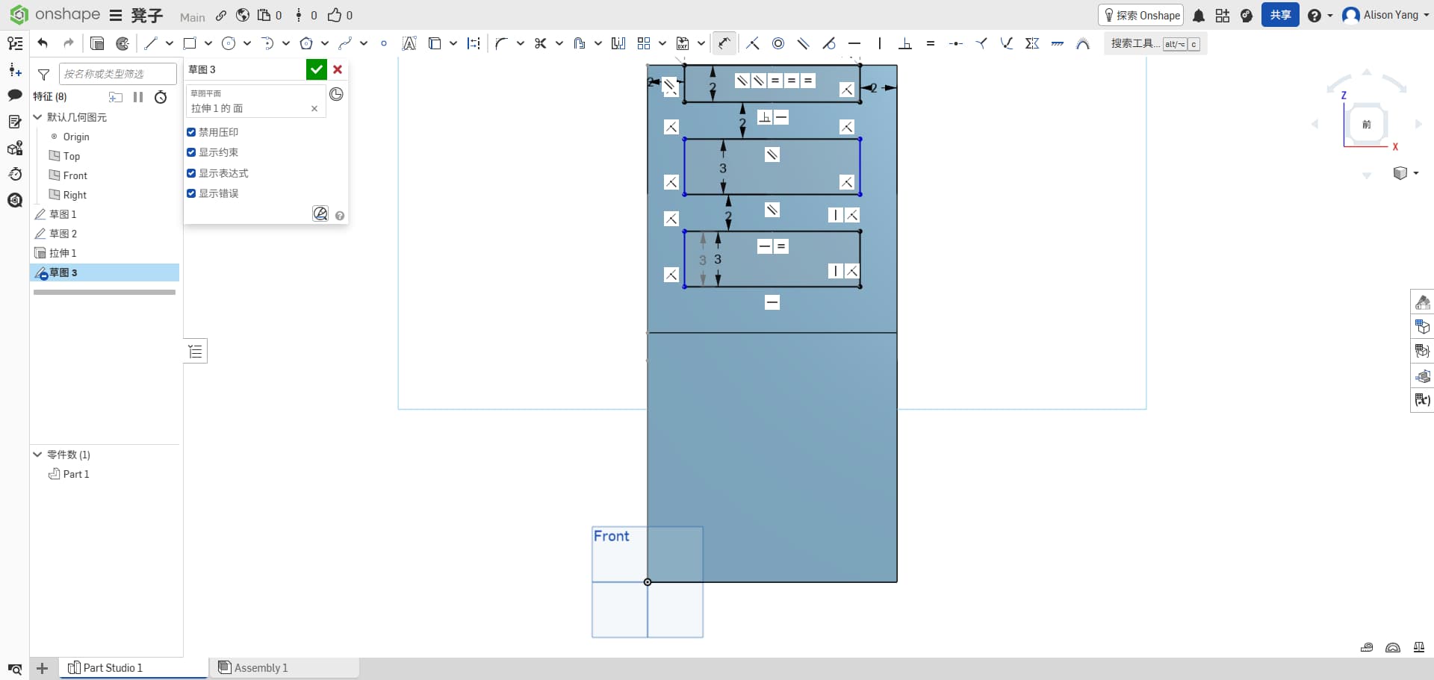Apply the Symmetric constraint

tap(1032, 43)
